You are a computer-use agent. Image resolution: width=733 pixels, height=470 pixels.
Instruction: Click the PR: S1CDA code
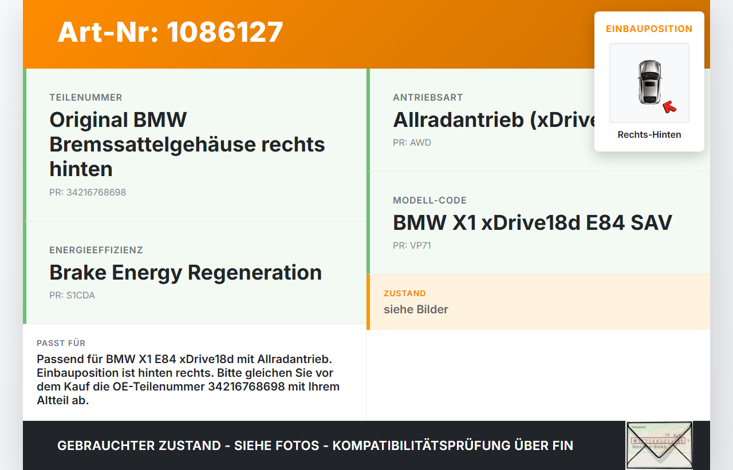[72, 296]
